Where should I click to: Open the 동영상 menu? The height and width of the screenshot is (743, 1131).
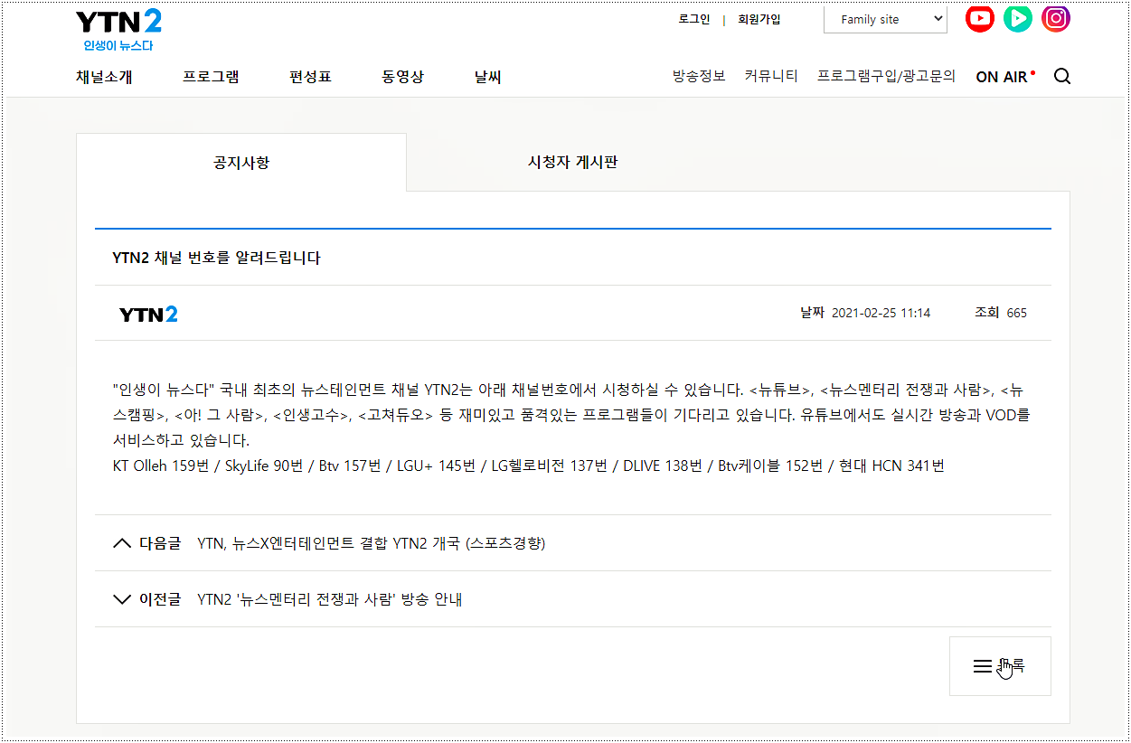[402, 77]
